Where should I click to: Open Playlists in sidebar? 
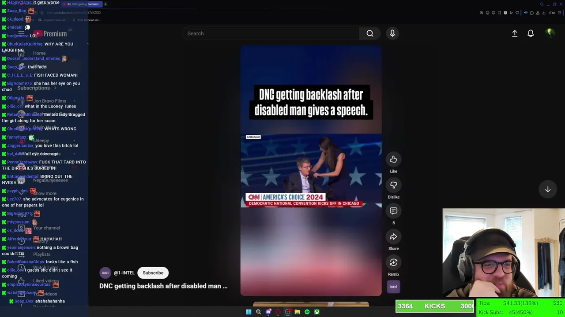(41, 254)
